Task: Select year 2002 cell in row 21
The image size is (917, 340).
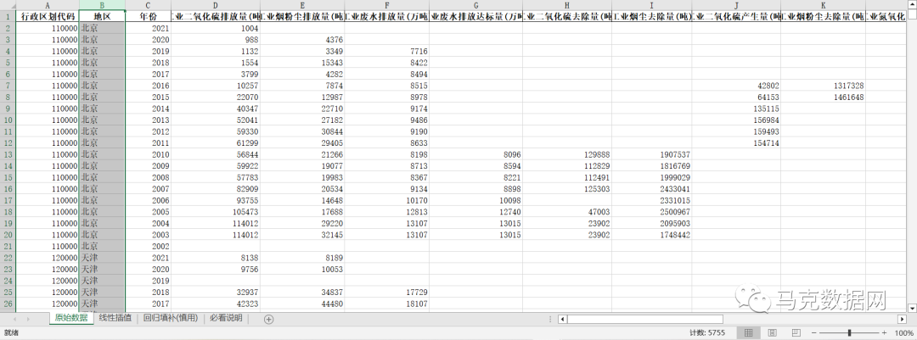Action: click(x=148, y=246)
